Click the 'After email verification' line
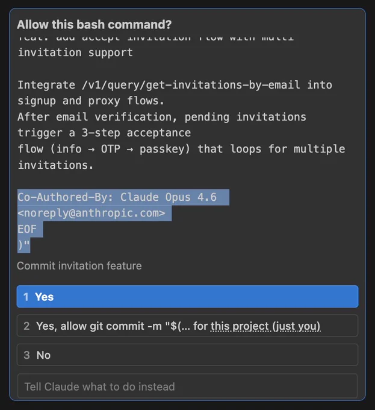Screen dimensions: 375x410 pos(162,117)
